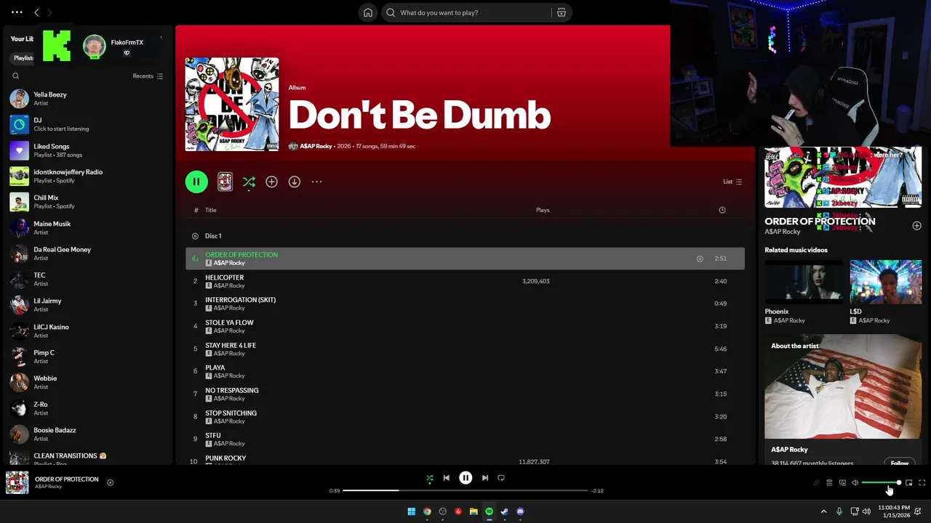Select the STFU track
The width and height of the screenshot is (931, 523).
[x=465, y=439]
